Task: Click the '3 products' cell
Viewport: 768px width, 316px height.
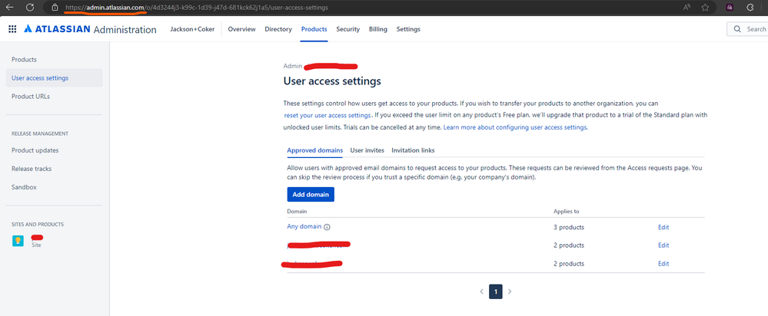Action: (569, 227)
